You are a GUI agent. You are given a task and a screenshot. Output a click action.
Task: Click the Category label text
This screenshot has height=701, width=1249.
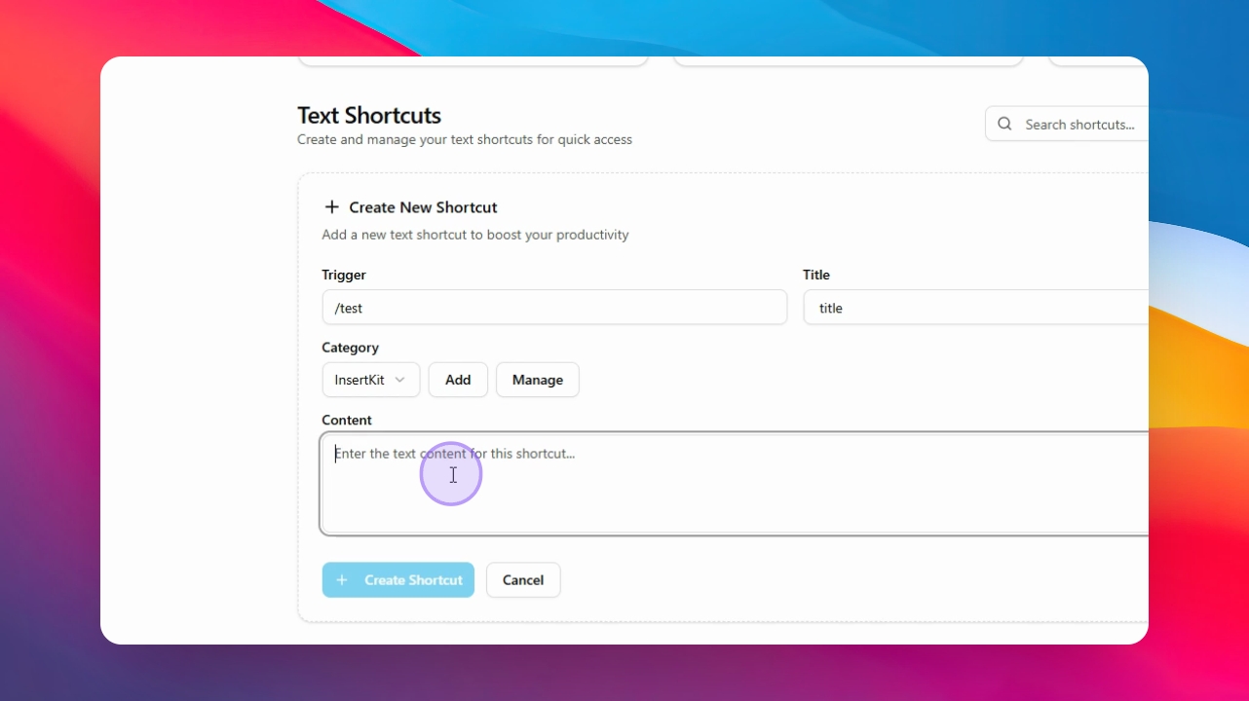click(351, 348)
